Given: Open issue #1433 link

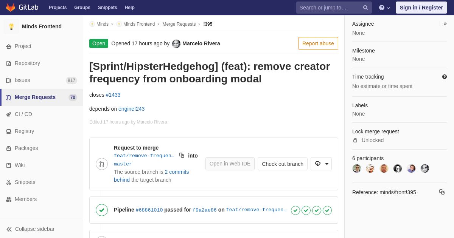Looking at the screenshot, I should click(x=113, y=95).
